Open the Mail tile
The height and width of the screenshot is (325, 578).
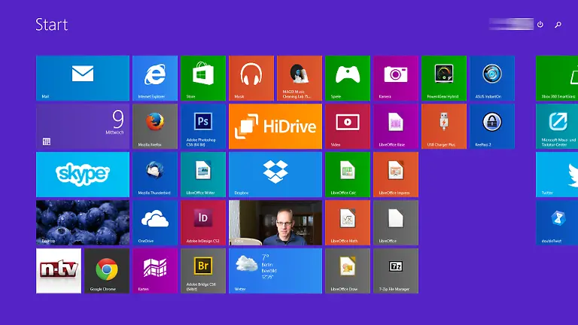(83, 78)
